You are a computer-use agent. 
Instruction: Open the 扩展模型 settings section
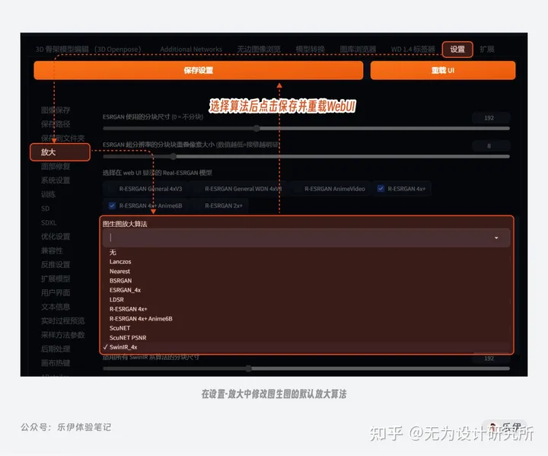[56, 279]
